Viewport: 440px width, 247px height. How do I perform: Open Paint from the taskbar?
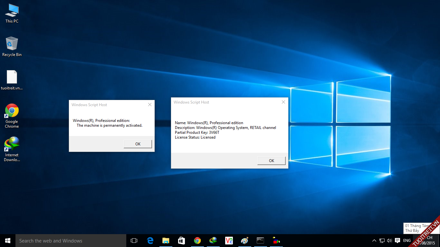pyautogui.click(x=245, y=241)
